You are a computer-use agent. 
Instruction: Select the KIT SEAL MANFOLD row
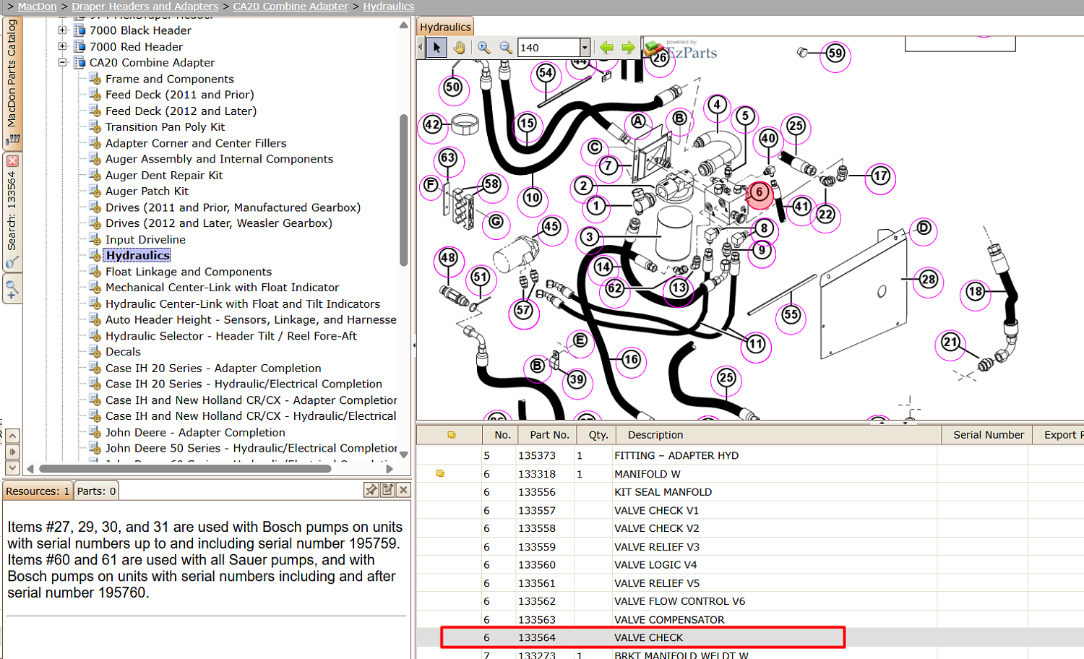(x=750, y=492)
